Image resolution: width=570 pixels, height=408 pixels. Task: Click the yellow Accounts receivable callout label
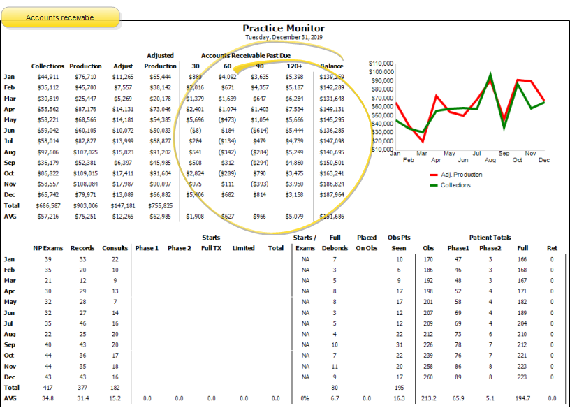pos(60,17)
